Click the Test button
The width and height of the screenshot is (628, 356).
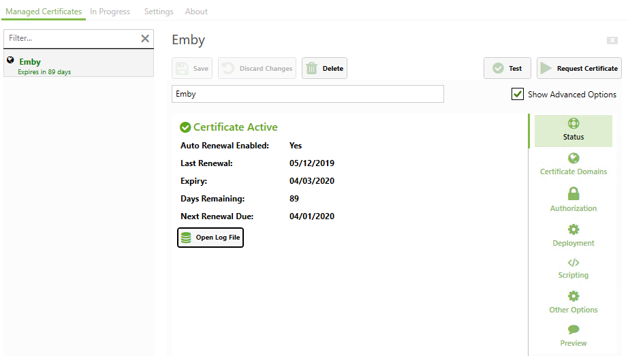click(507, 68)
